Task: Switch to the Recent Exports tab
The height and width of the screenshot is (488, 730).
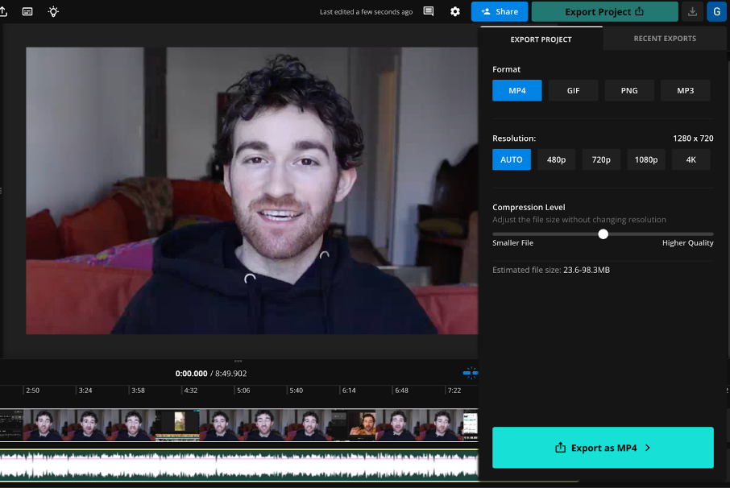Action: [665, 39]
